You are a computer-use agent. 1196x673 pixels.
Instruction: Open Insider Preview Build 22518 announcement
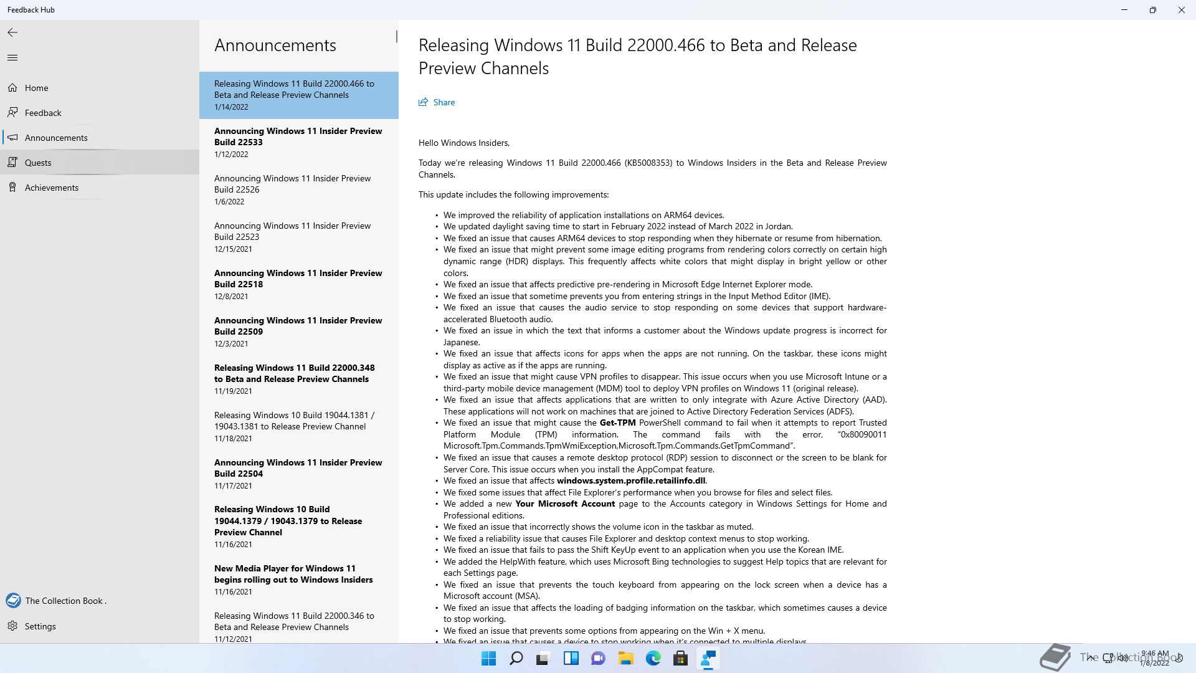pyautogui.click(x=299, y=285)
